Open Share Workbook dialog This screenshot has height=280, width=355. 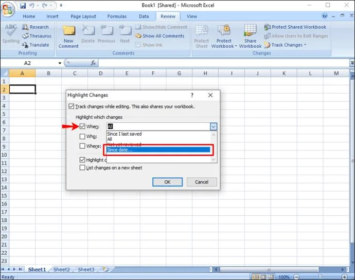[x=250, y=36]
